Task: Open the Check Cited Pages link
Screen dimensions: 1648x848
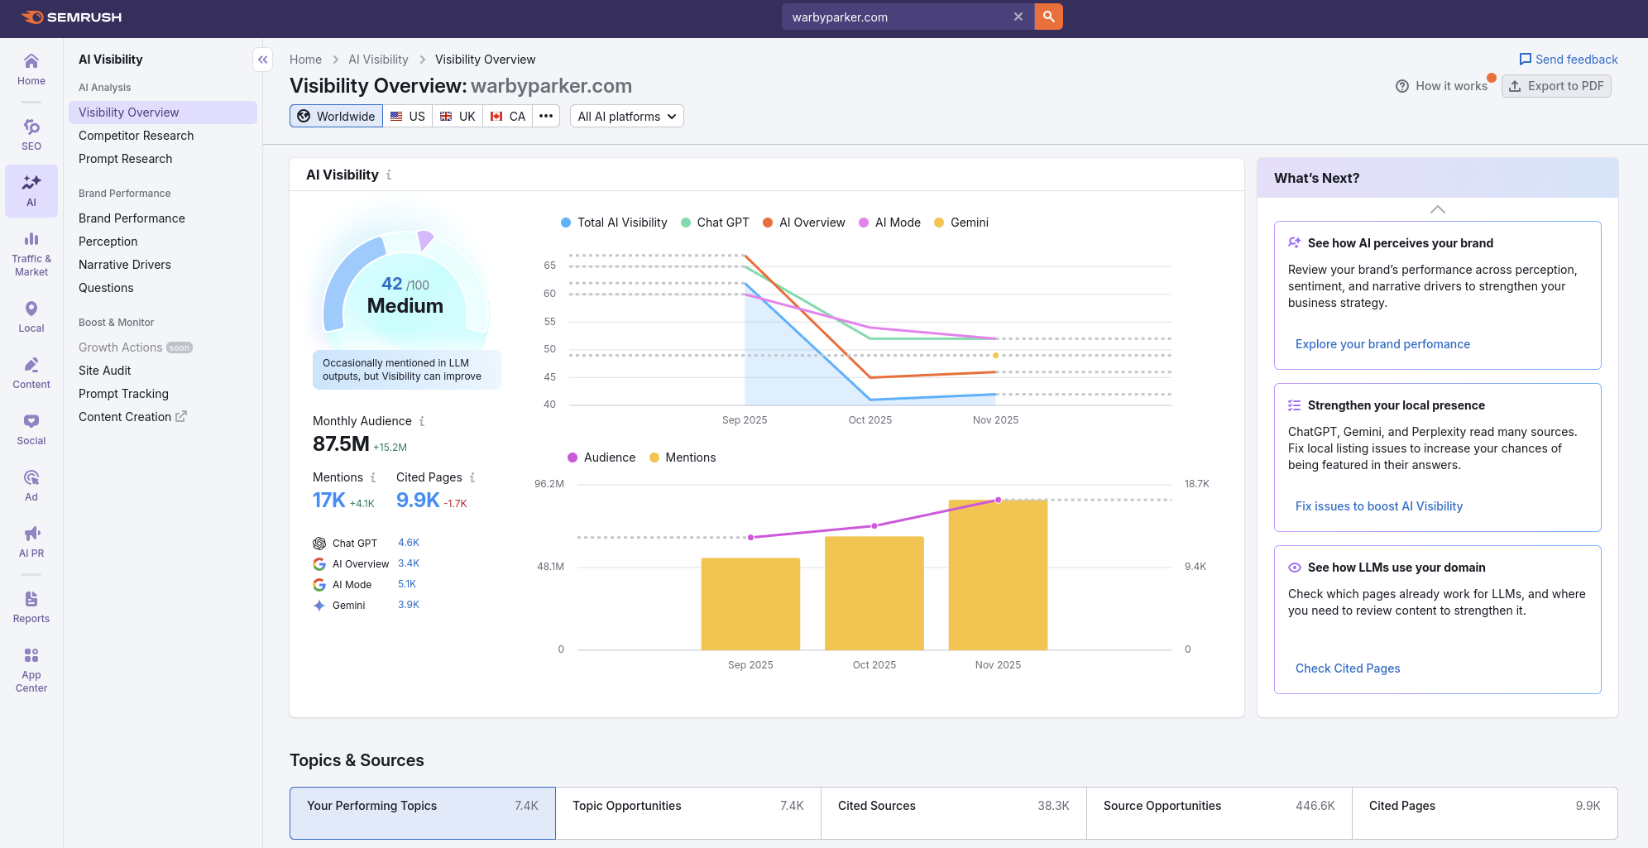Action: coord(1348,668)
